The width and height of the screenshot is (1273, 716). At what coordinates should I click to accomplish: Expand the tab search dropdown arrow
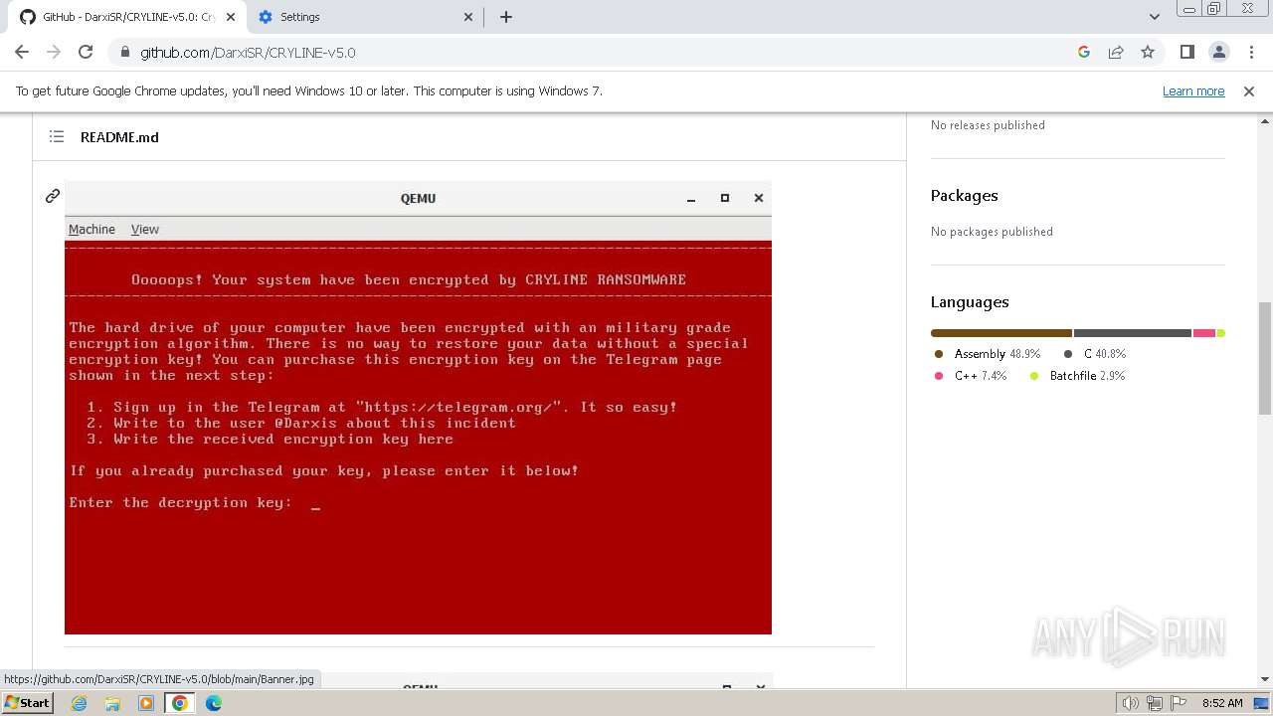(x=1154, y=17)
